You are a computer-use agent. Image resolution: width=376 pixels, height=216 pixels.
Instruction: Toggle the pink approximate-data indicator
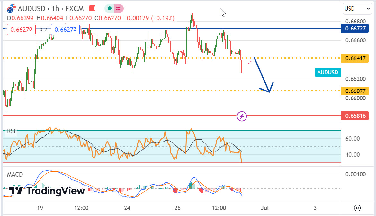coord(118,8)
